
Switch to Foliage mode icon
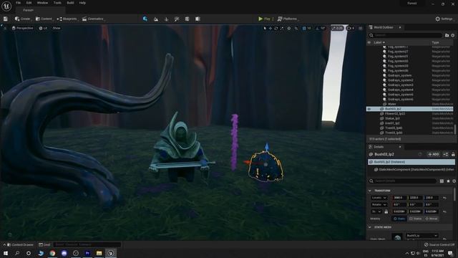(x=167, y=19)
